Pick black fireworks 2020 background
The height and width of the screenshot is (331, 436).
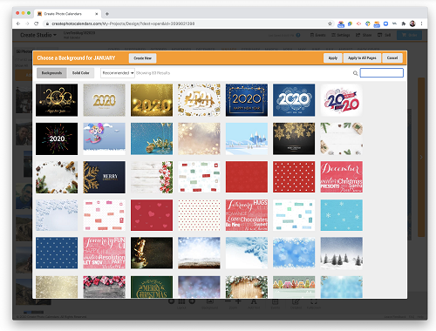point(57,138)
